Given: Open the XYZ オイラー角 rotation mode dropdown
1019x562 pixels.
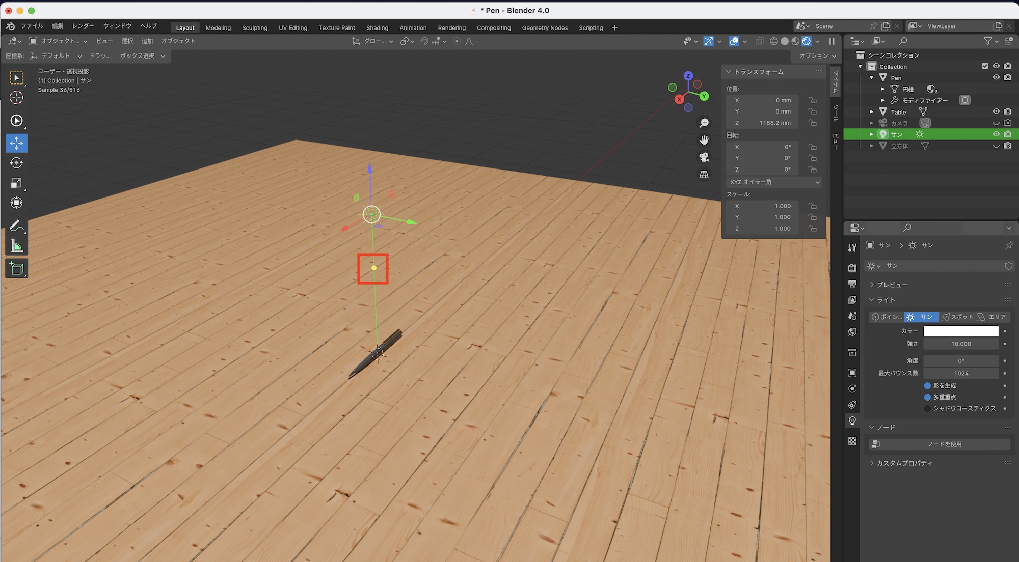Looking at the screenshot, I should [774, 182].
